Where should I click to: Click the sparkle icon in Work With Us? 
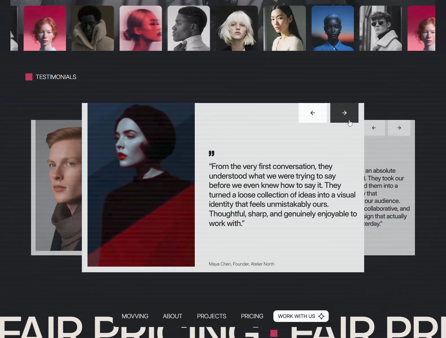click(x=321, y=316)
